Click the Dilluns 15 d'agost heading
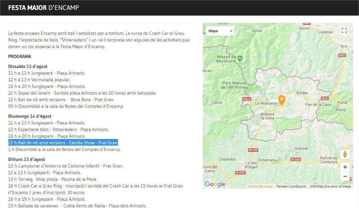 27,159
